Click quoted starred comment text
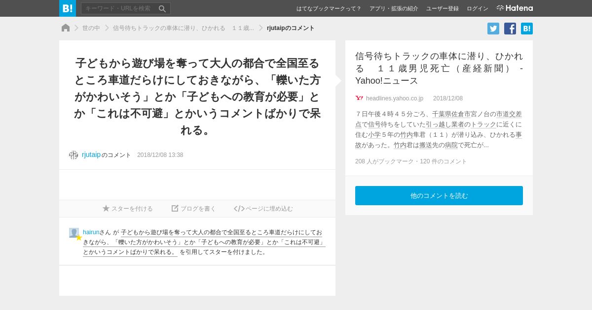This screenshot has height=310, width=592. coord(204,242)
